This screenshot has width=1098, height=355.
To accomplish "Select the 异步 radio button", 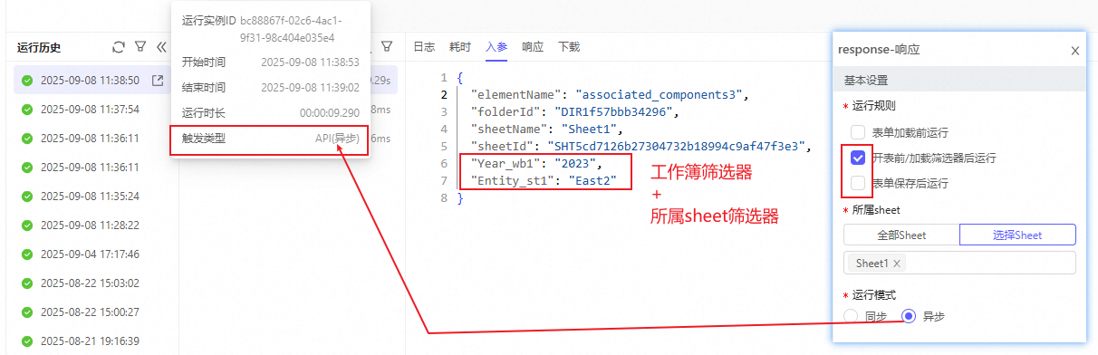I will point(909,316).
